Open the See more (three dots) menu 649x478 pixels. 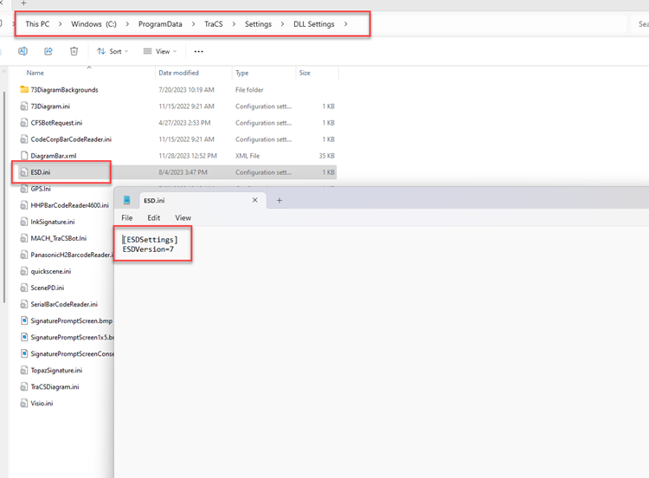(x=198, y=52)
